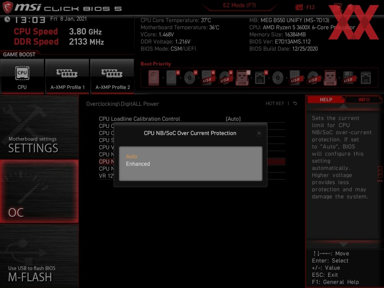Click the back arrow next to HOT KEY
384x288 pixels.
point(295,103)
